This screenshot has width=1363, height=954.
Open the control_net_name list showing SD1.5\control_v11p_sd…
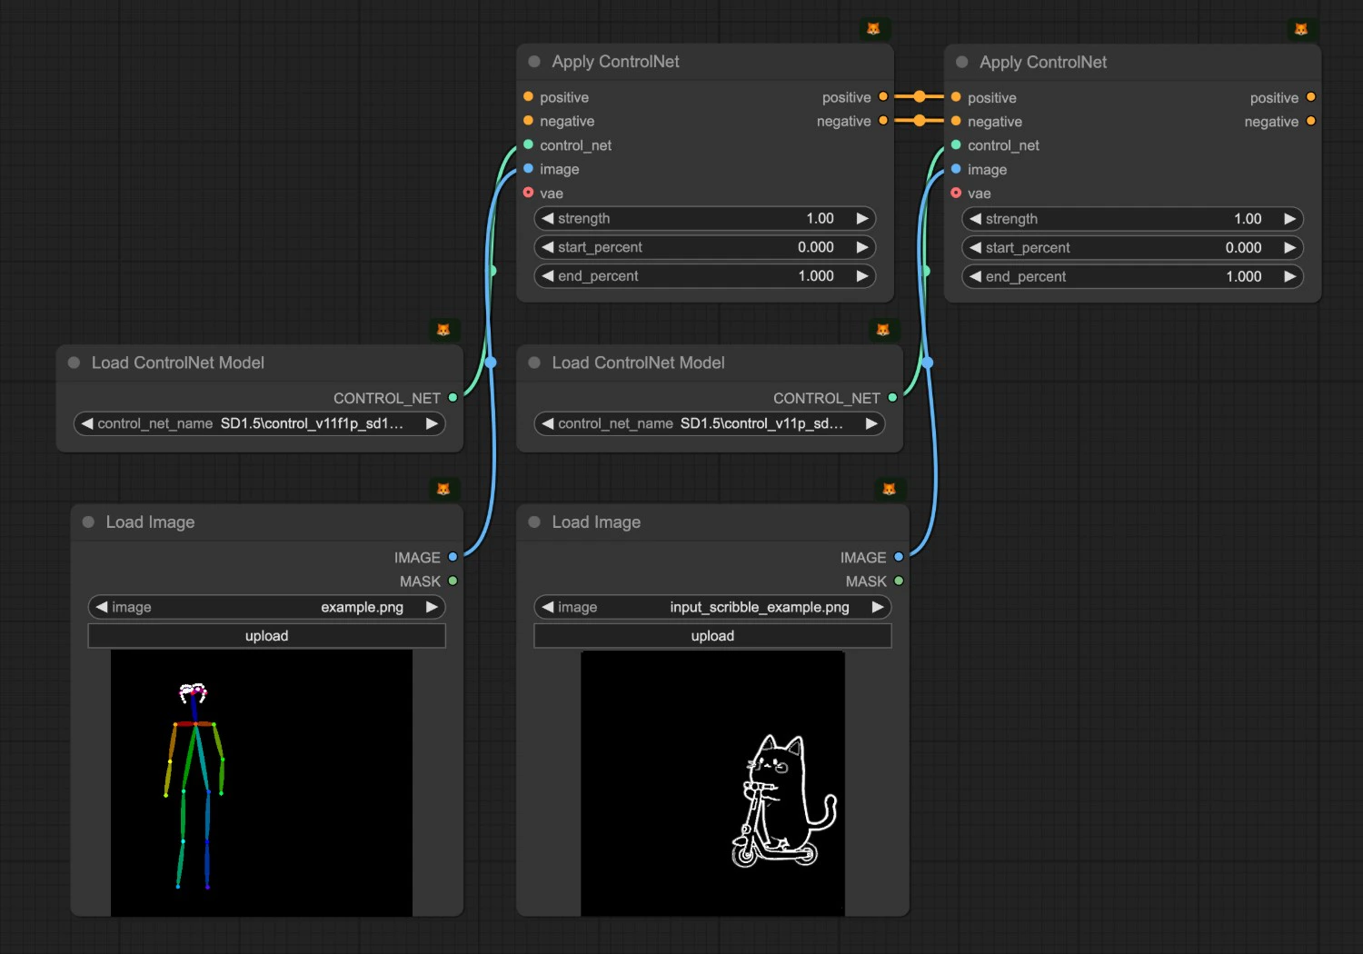tap(710, 423)
